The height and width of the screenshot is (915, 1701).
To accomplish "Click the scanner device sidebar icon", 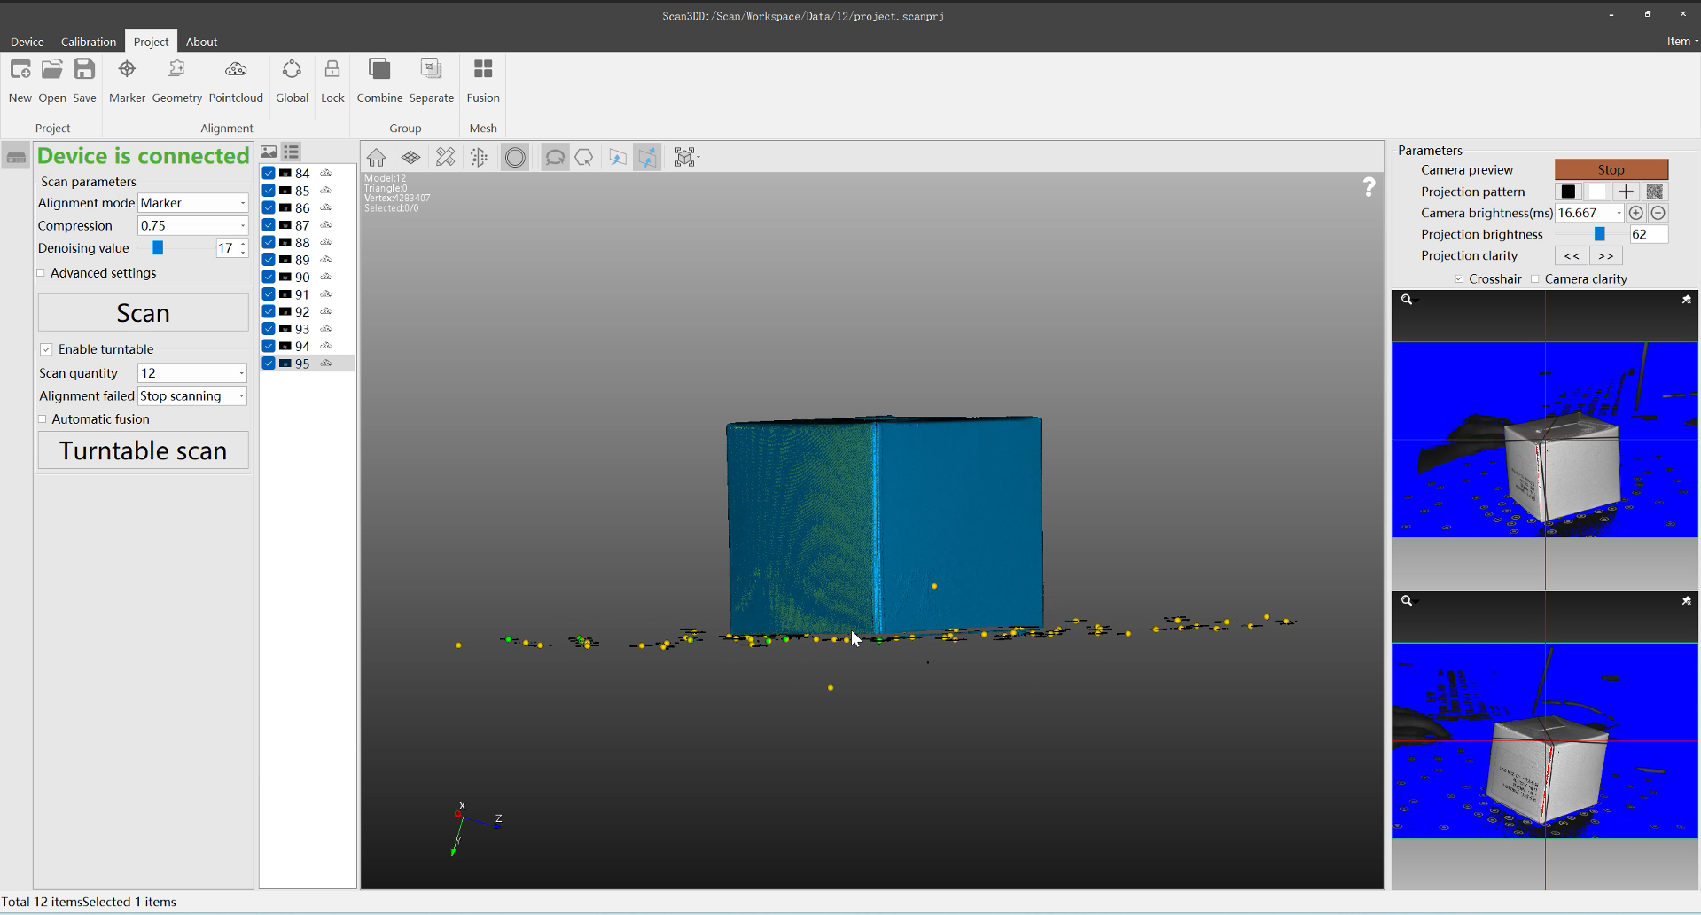I will coord(16,158).
